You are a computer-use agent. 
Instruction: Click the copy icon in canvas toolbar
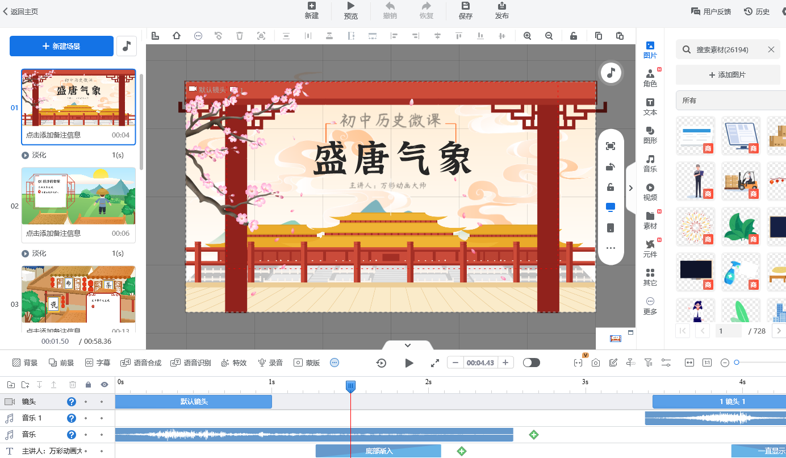click(x=599, y=36)
